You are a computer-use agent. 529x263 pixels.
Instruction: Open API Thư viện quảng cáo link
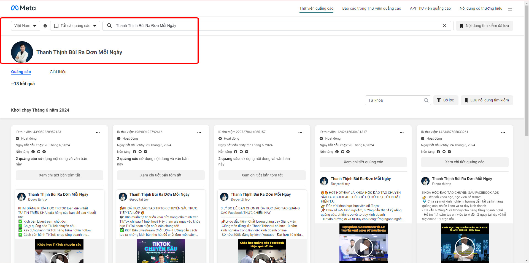tap(430, 8)
